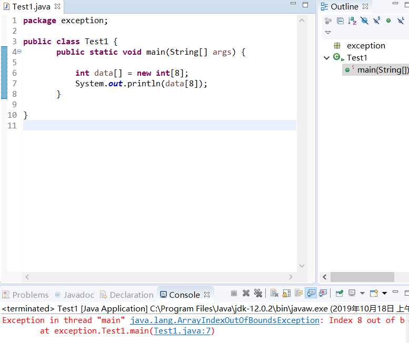Open the Outline View Menu triangle
409x343 pixels.
[328, 33]
